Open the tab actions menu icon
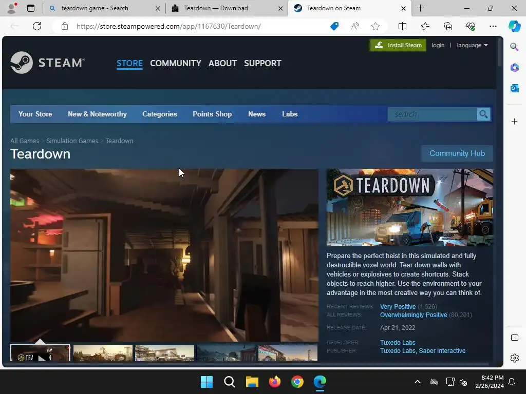The image size is (526, 394). pos(31,8)
